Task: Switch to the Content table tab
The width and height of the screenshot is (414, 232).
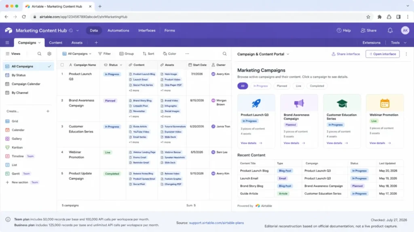Action: [55, 43]
